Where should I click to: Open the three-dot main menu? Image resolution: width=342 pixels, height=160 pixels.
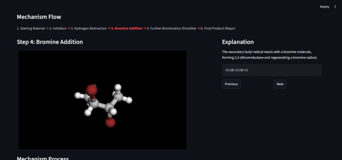pos(335,7)
